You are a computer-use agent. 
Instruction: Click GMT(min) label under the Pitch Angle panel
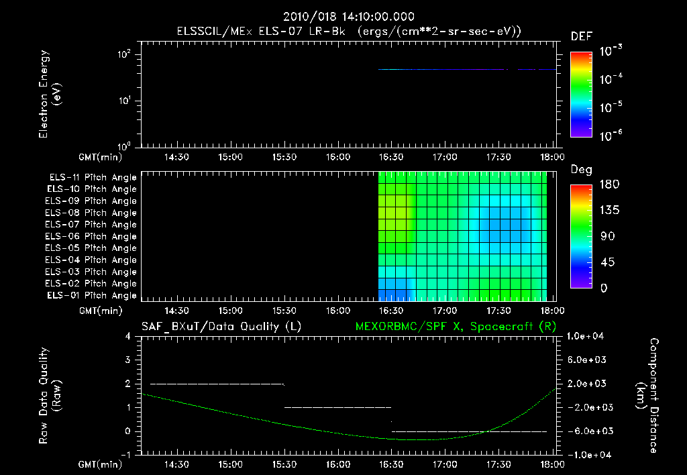tap(101, 311)
